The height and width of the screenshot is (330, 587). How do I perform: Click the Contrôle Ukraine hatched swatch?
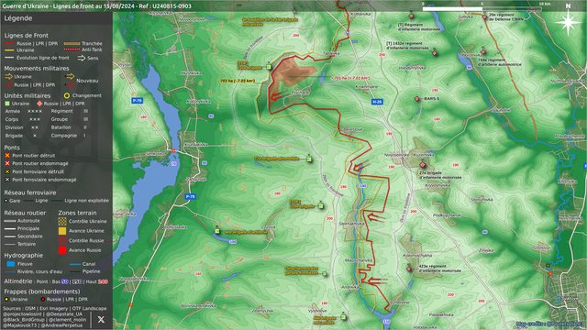tap(62, 221)
